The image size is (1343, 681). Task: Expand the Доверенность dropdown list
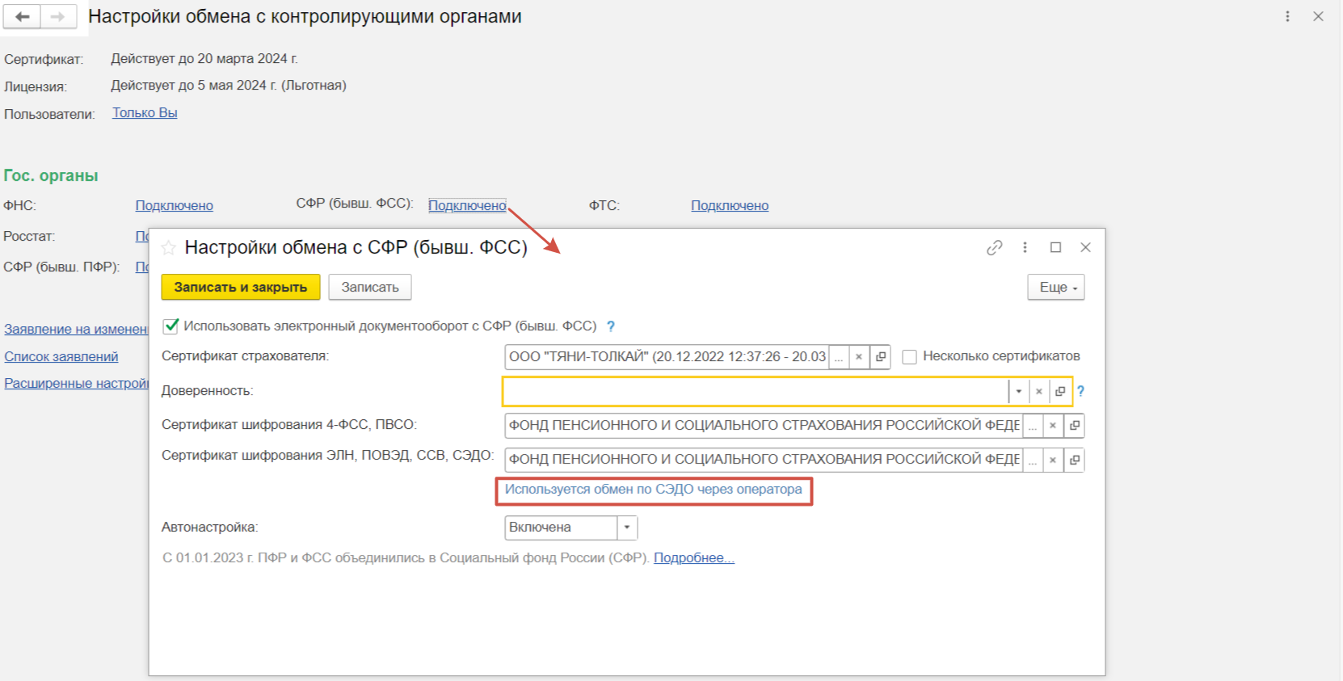pyautogui.click(x=1019, y=391)
